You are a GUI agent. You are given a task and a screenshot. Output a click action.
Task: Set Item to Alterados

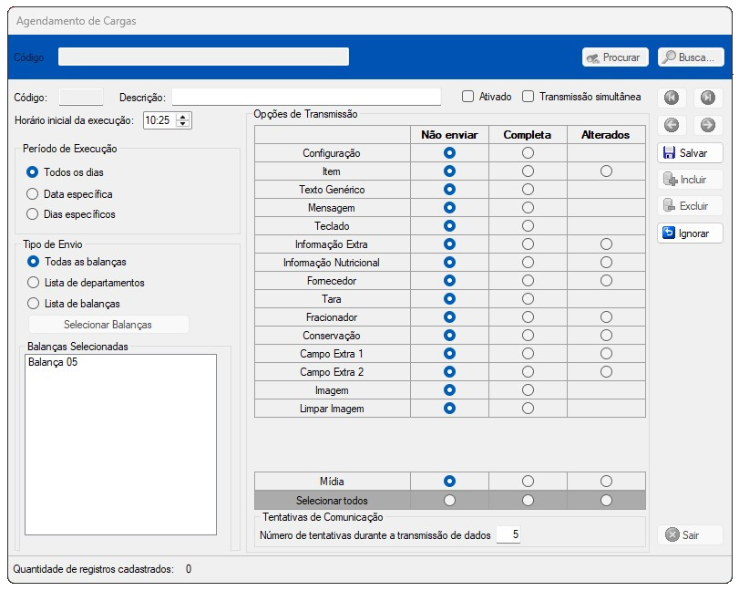coord(606,171)
